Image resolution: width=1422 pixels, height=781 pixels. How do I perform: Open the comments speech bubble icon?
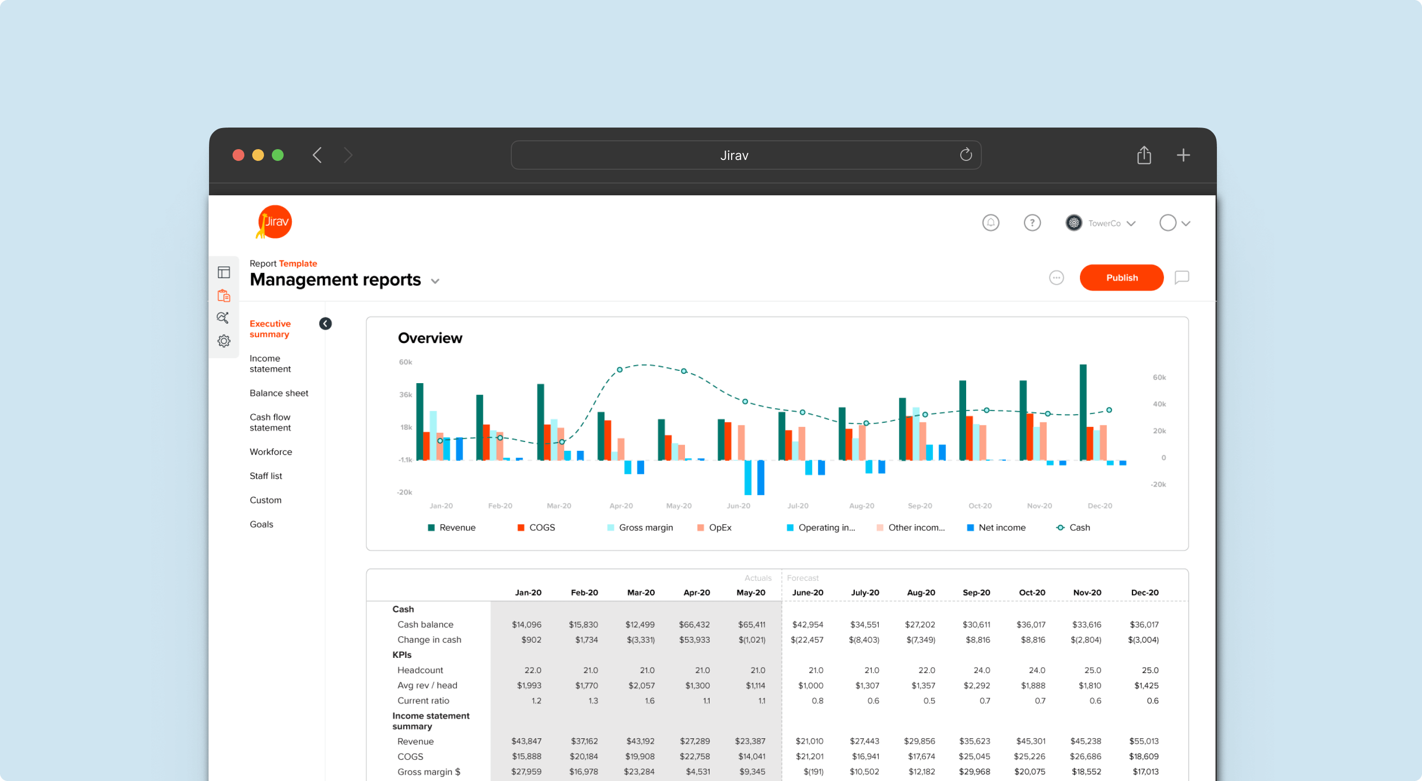pos(1182,277)
